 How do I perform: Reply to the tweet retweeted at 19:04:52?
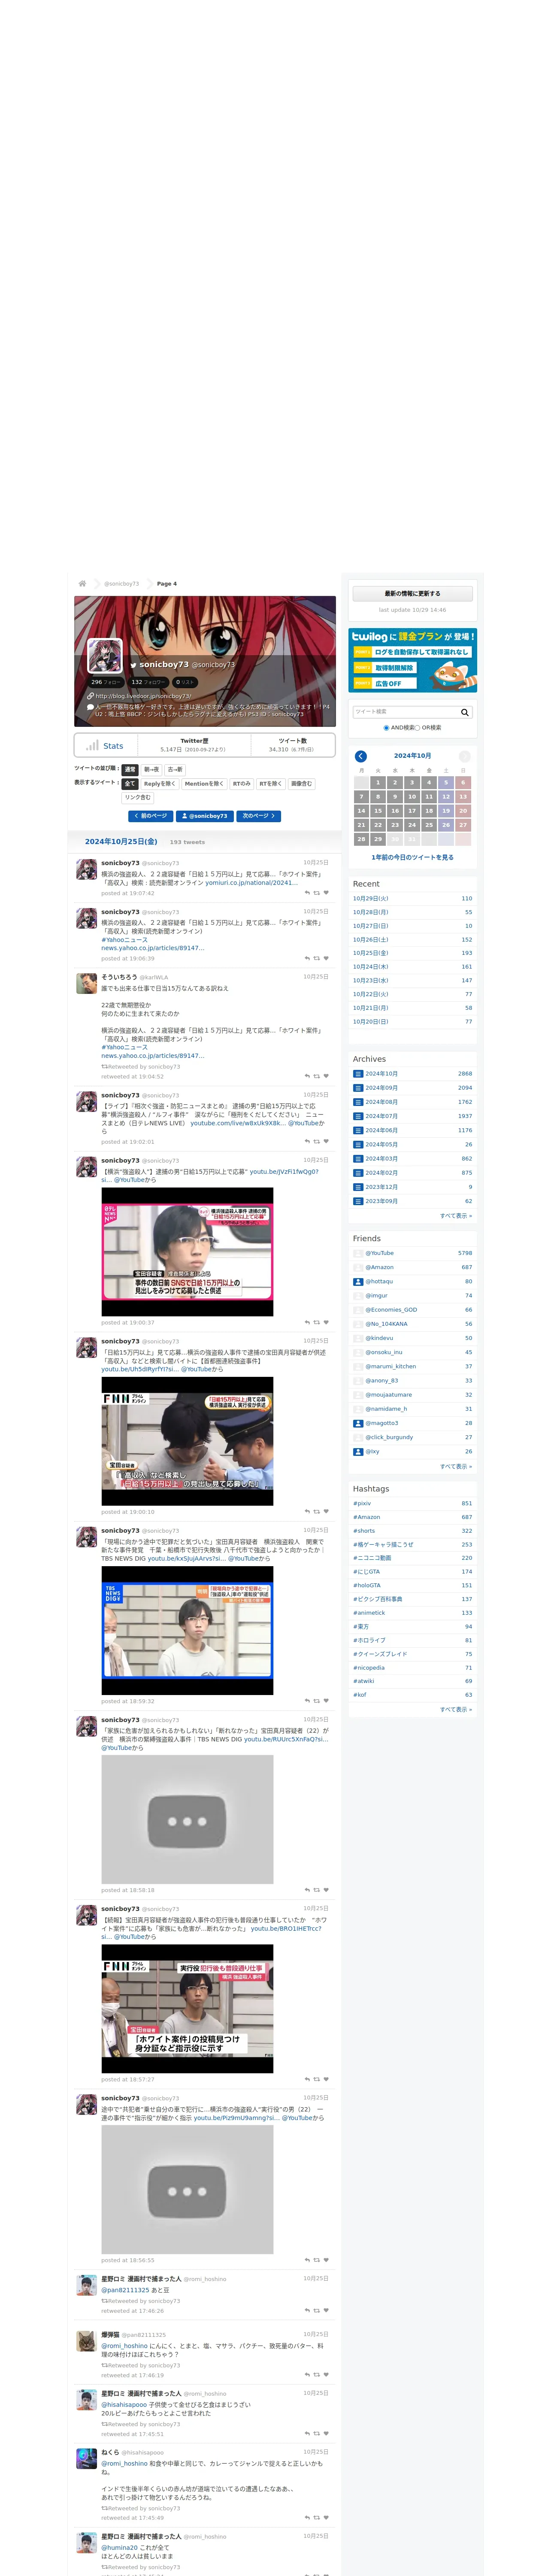307,1076
